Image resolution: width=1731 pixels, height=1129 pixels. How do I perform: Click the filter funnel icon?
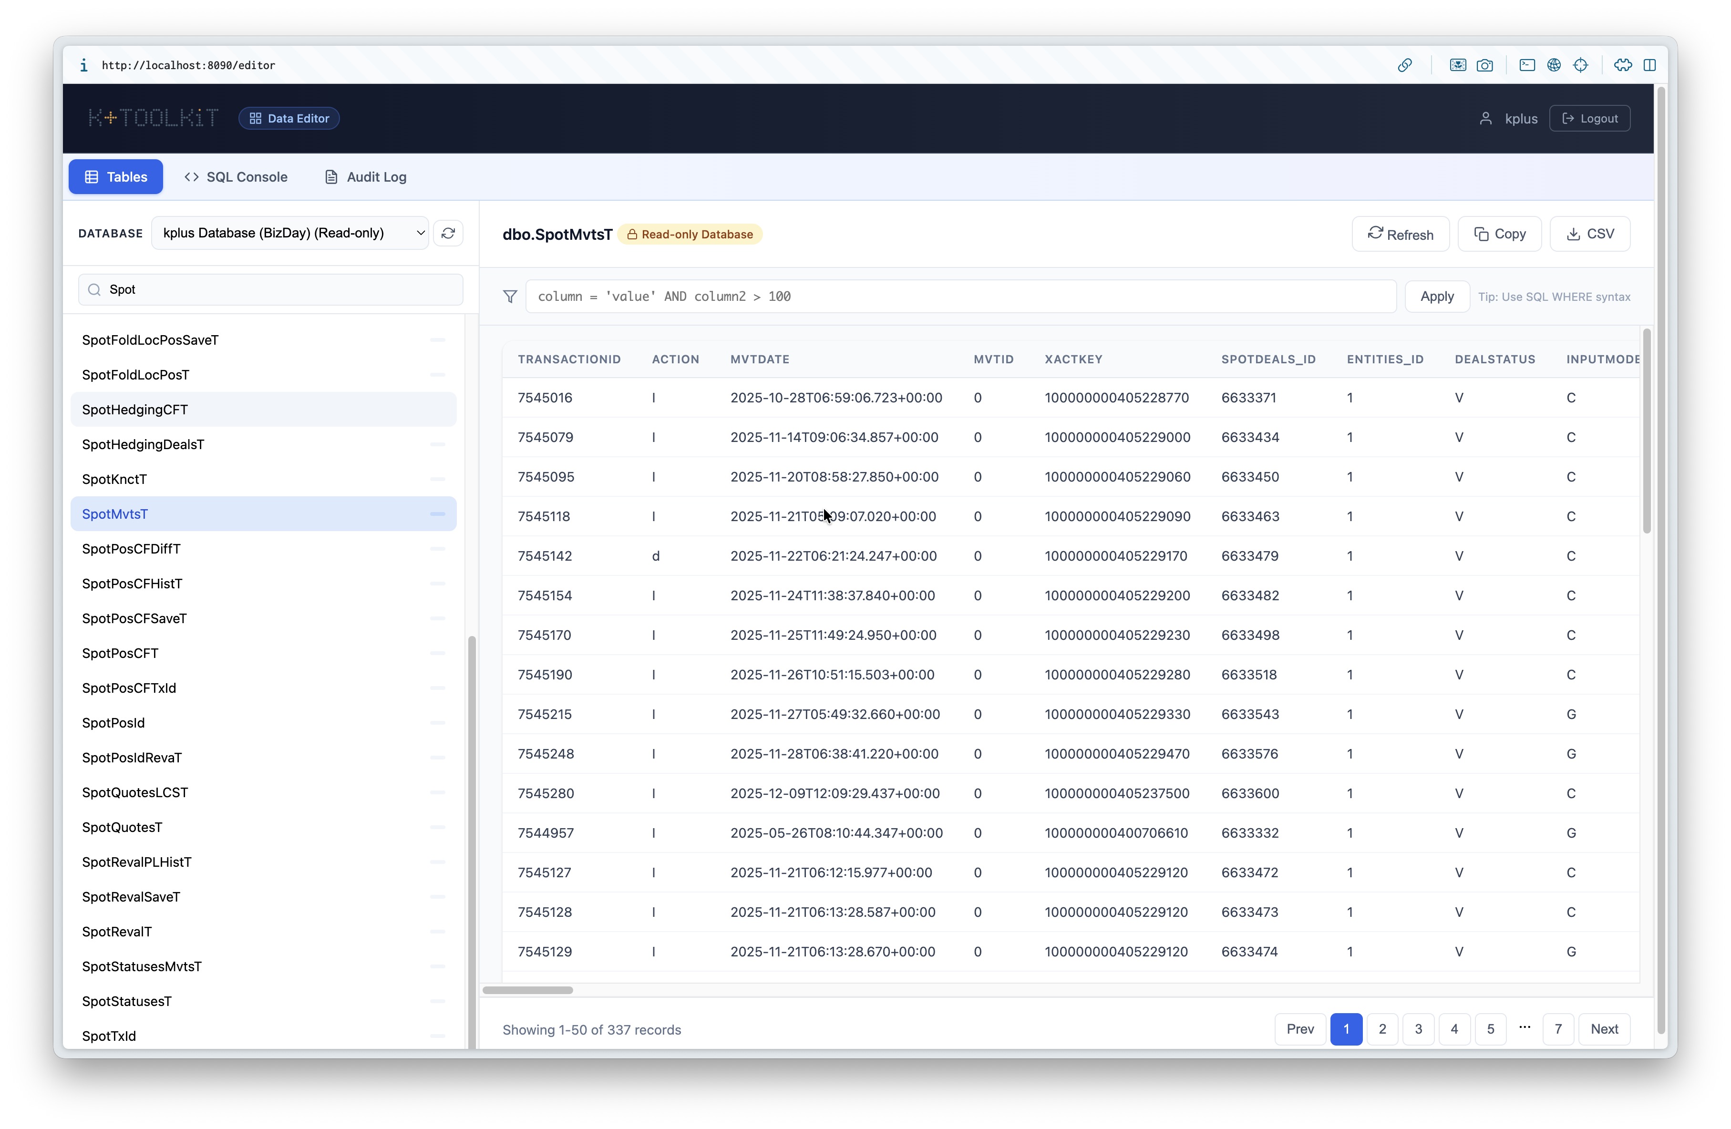(510, 296)
